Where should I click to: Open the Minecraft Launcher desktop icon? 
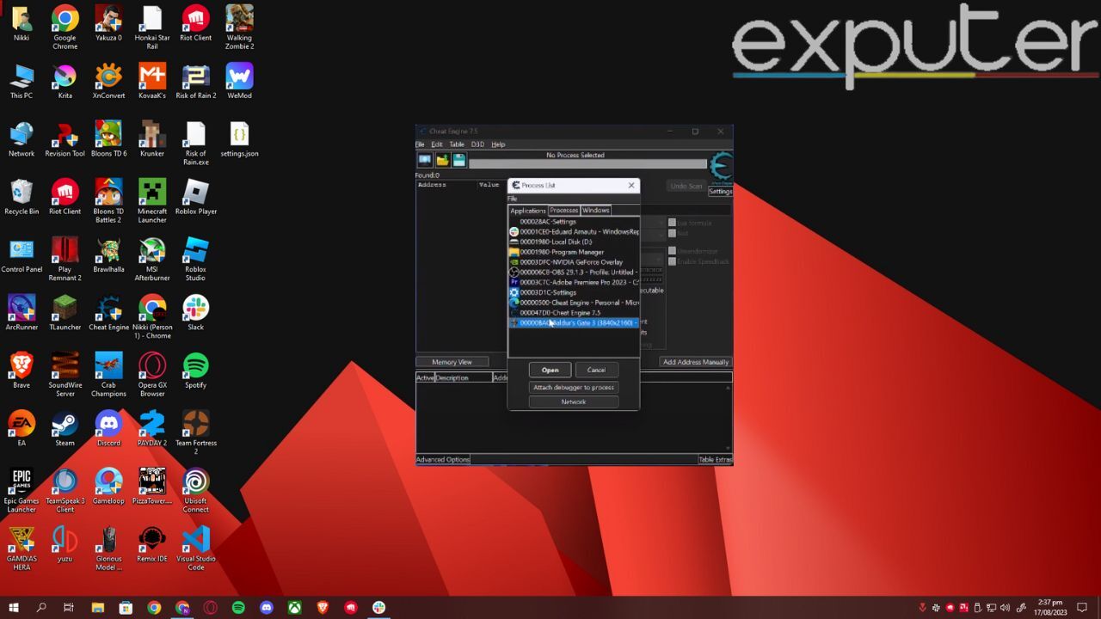tap(152, 202)
